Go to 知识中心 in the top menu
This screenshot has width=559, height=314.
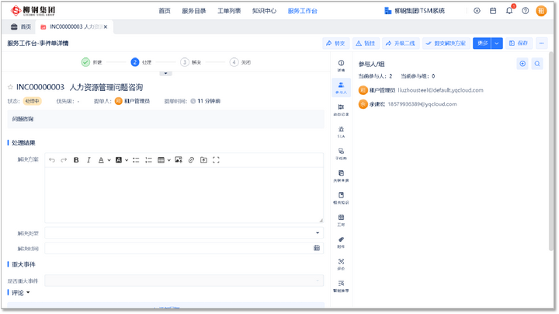[264, 11]
